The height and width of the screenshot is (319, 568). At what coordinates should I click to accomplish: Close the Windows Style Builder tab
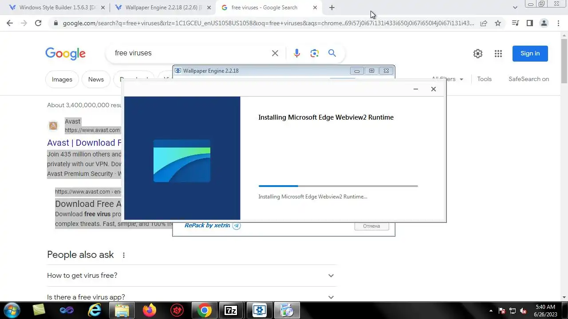(x=103, y=8)
